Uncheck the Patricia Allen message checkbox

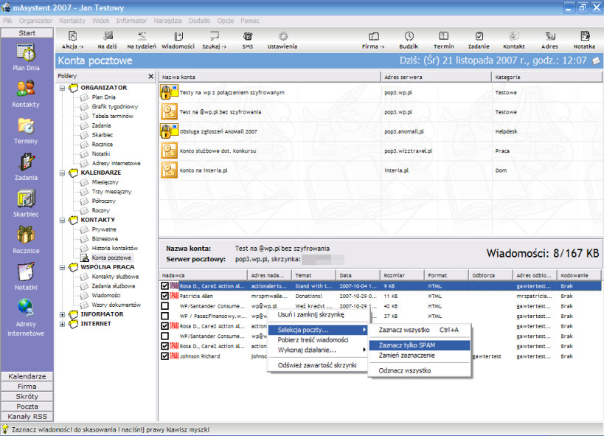[x=165, y=296]
